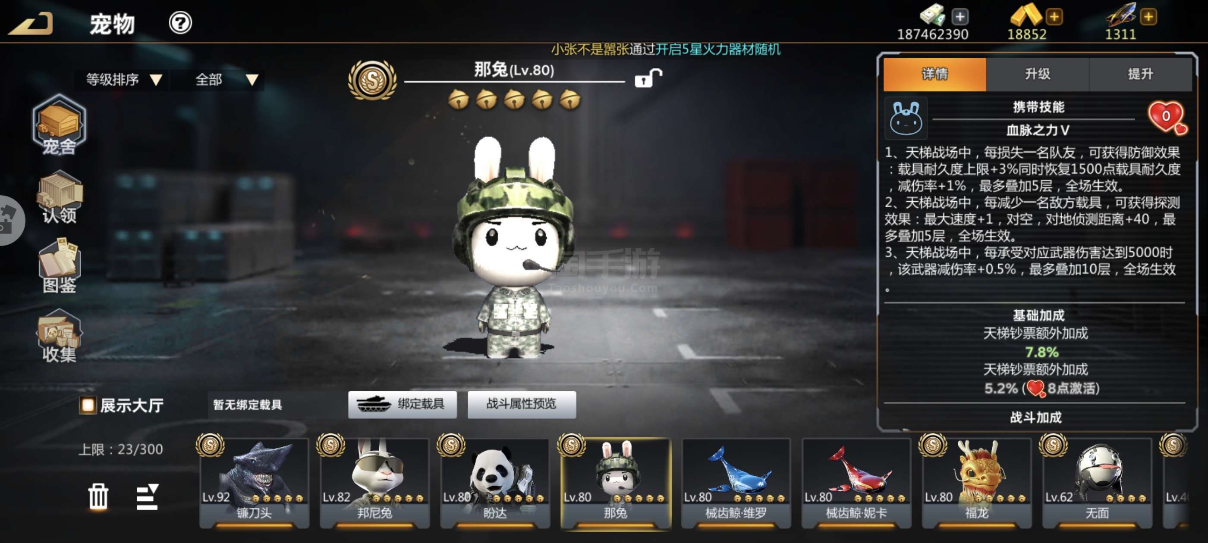
Task: Open the 宠舍 pet house icon
Action: point(59,125)
